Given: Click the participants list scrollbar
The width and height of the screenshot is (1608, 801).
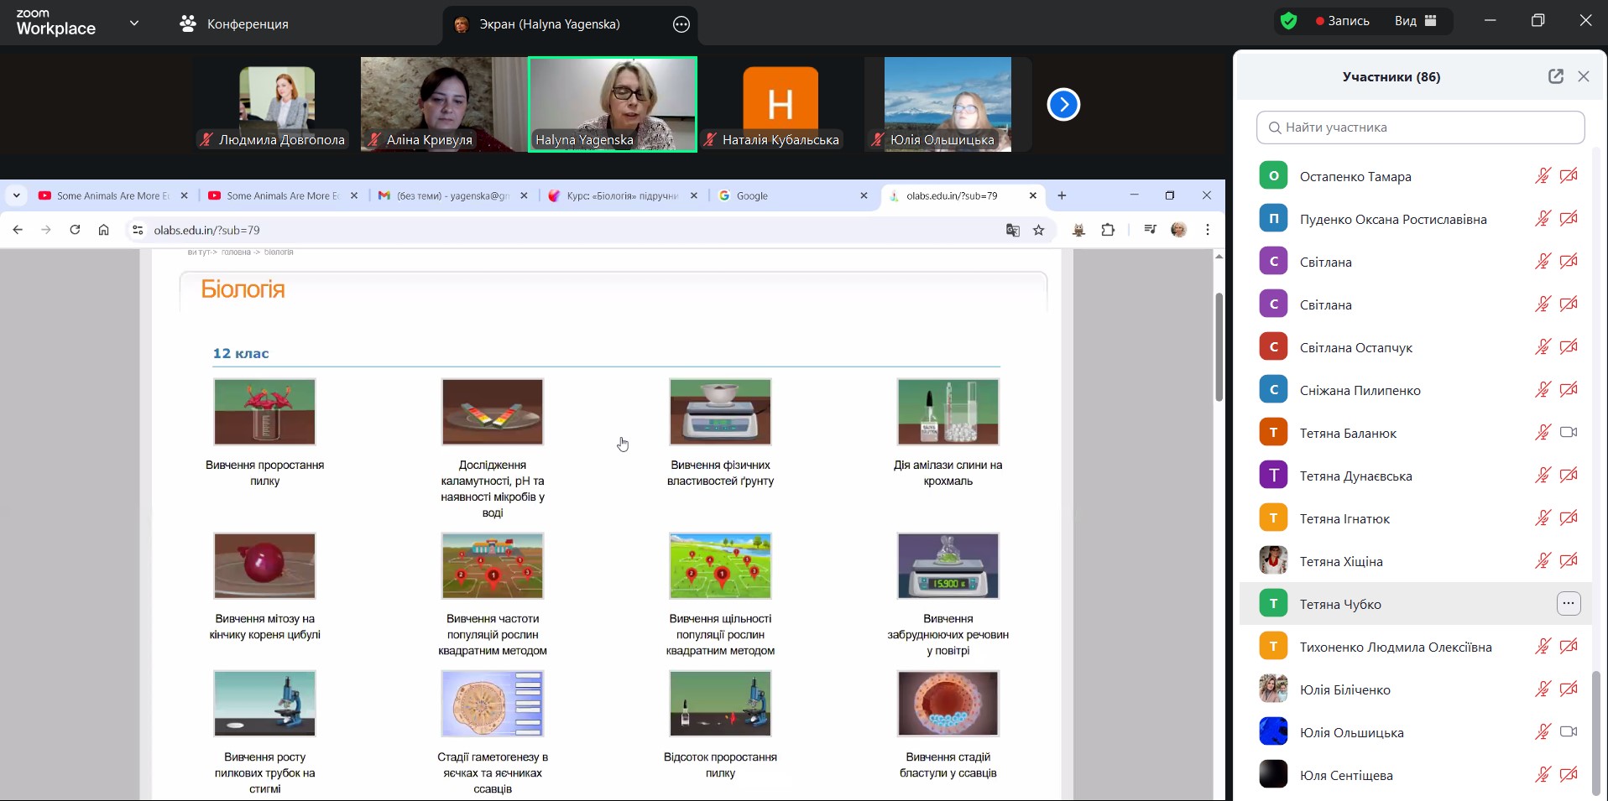Looking at the screenshot, I should pos(1595,731).
